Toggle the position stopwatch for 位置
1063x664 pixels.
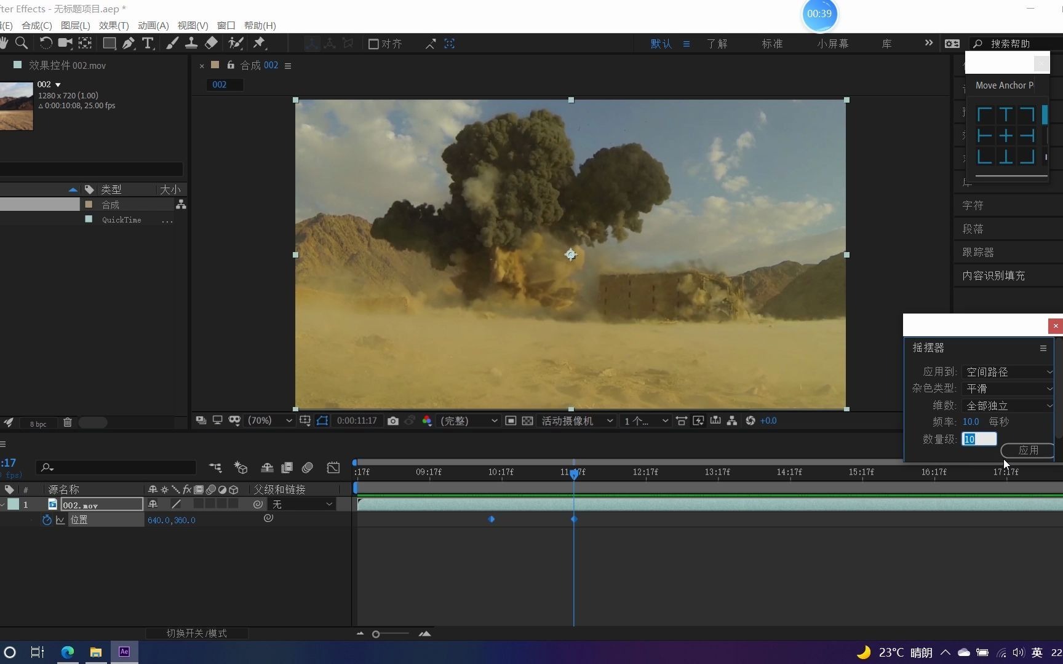pos(47,520)
